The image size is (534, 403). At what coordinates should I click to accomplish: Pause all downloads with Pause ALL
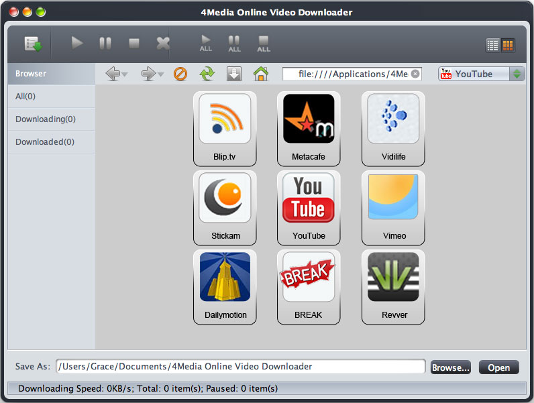[x=234, y=44]
